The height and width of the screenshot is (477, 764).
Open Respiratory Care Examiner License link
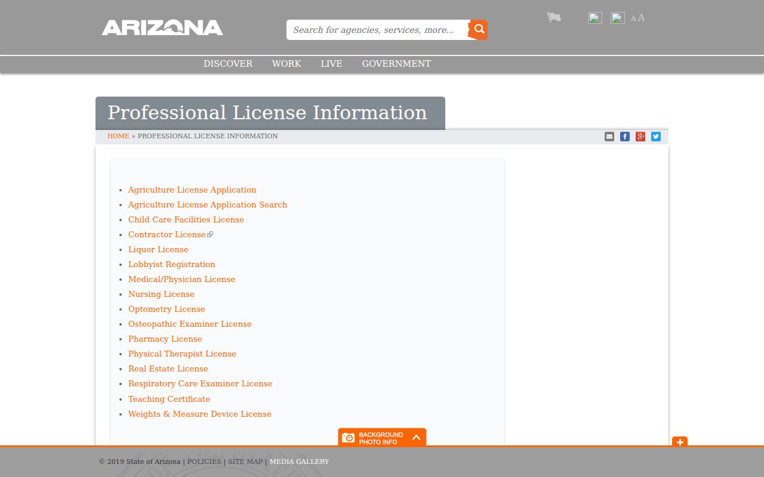(201, 383)
